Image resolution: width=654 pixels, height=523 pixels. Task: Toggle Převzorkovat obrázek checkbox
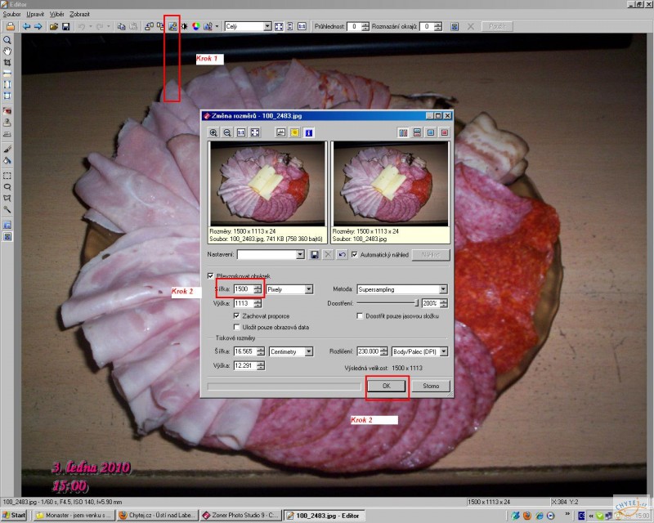point(211,276)
